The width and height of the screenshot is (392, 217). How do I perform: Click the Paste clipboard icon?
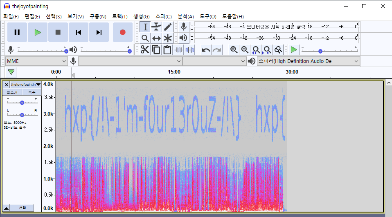[167, 50]
